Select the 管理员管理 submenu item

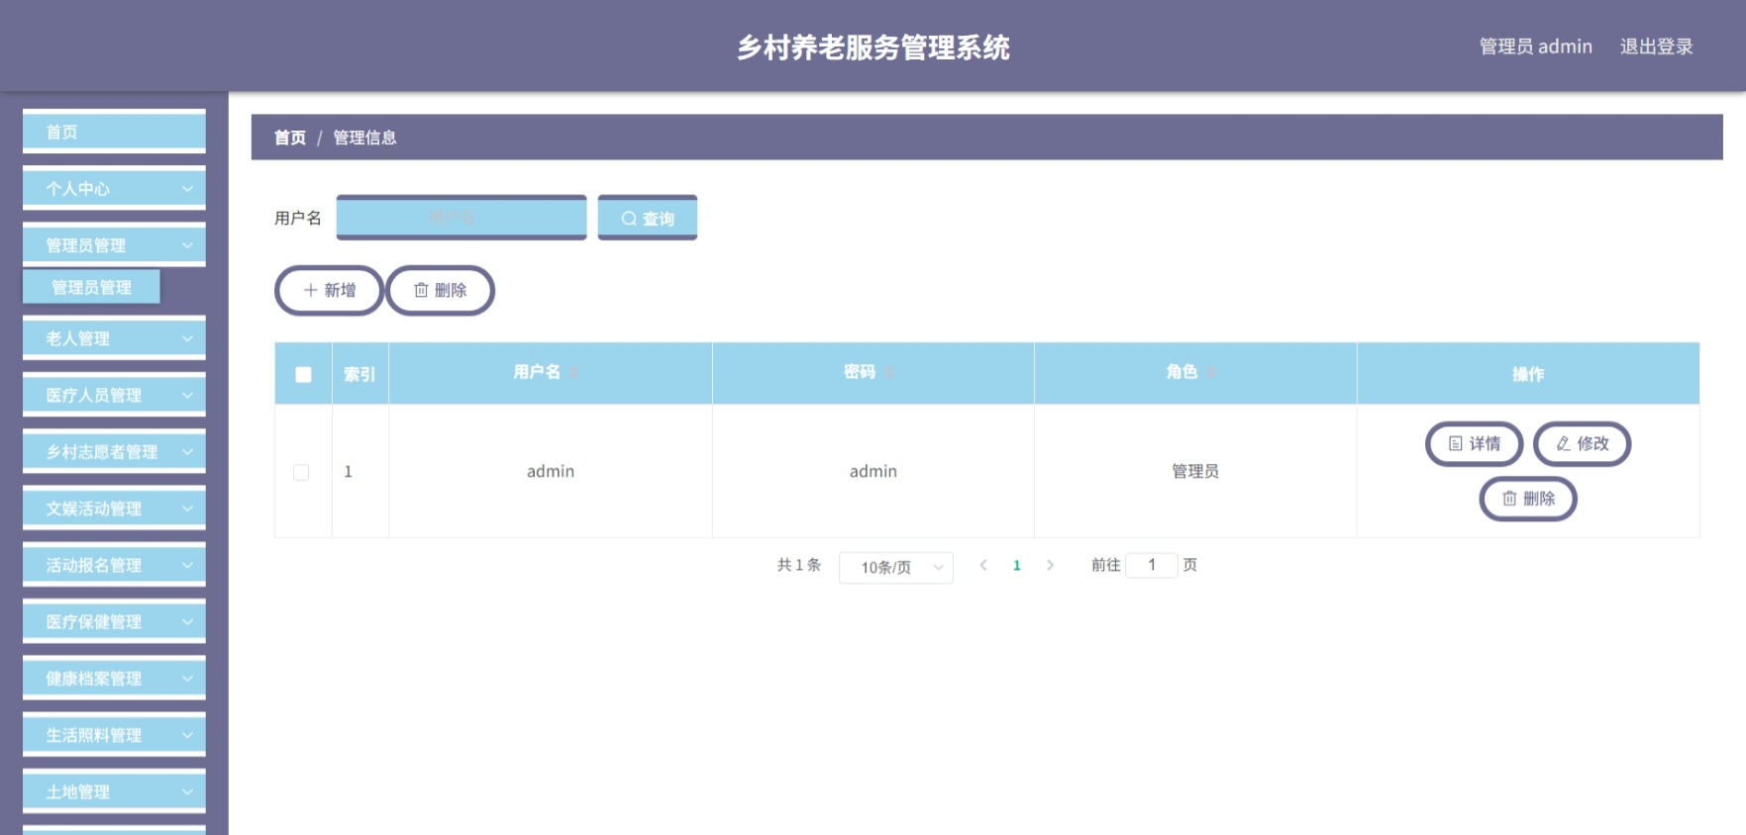tap(91, 287)
